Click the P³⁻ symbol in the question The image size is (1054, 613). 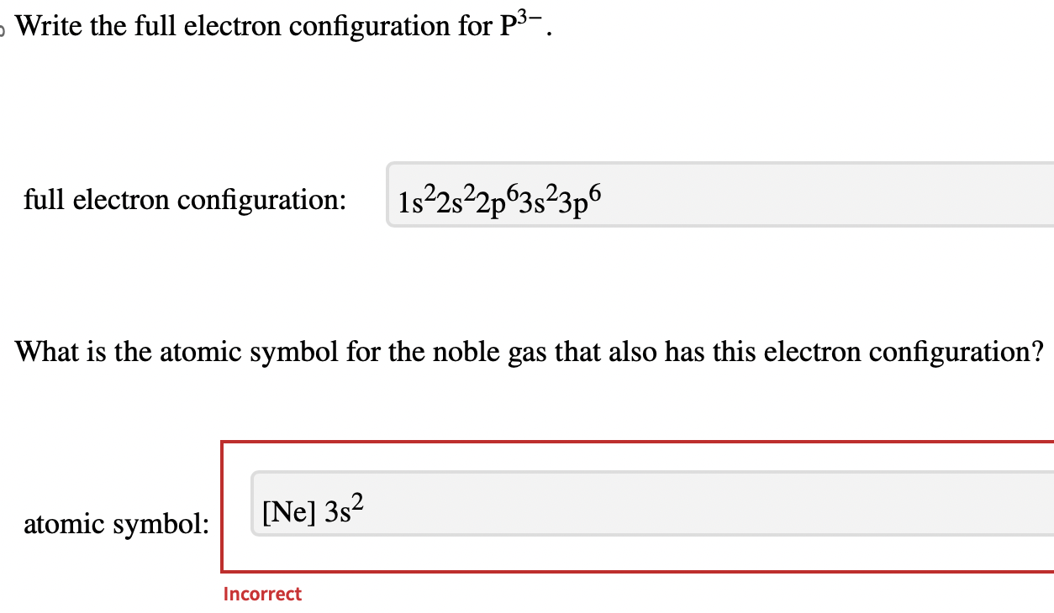519,23
